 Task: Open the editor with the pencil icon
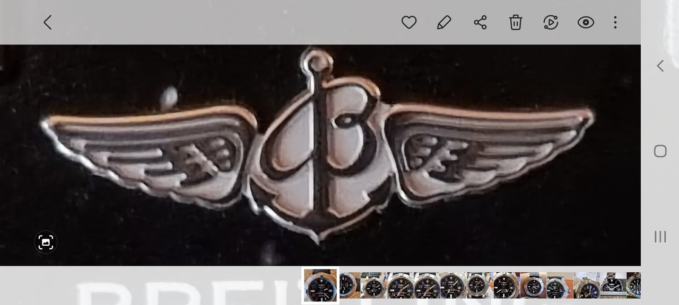pyautogui.click(x=444, y=22)
